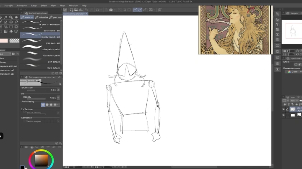Expand Vector magnet settings arrow
The width and height of the screenshot is (302, 169).
click(58, 121)
